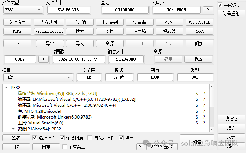Open the Visualization view

(x=49, y=31)
